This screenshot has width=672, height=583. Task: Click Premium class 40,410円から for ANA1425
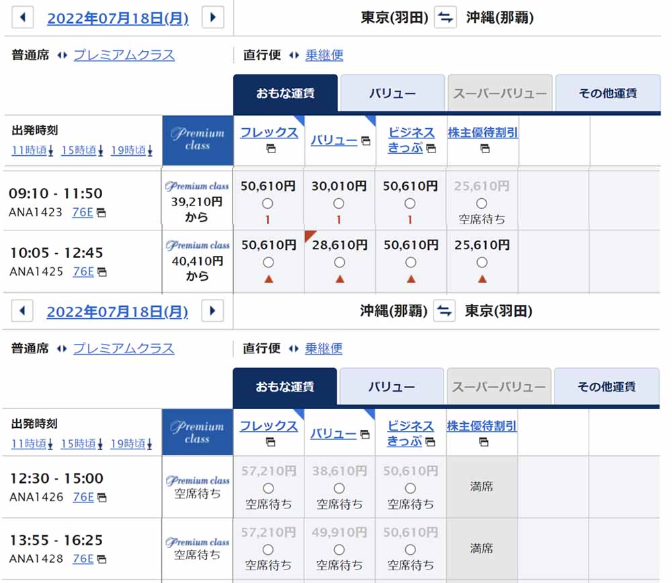(x=198, y=261)
